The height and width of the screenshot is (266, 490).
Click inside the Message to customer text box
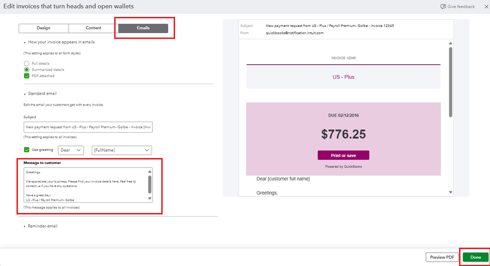[85, 185]
